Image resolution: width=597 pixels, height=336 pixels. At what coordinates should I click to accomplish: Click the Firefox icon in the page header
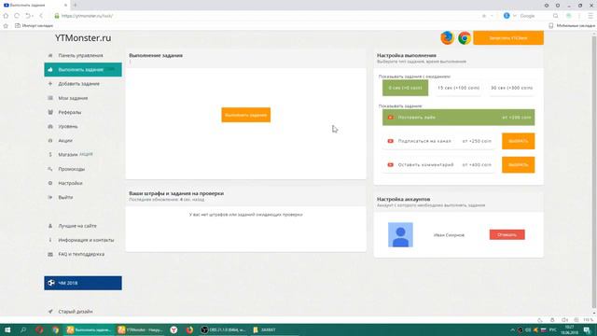pos(448,37)
